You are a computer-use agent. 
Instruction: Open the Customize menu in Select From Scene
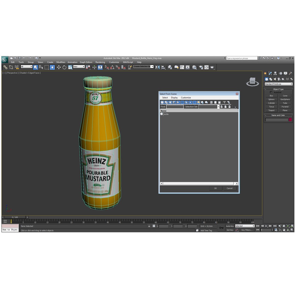pyautogui.click(x=186, y=98)
